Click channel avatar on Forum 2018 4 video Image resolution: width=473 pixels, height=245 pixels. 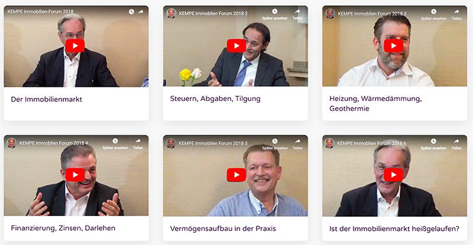tap(12, 143)
